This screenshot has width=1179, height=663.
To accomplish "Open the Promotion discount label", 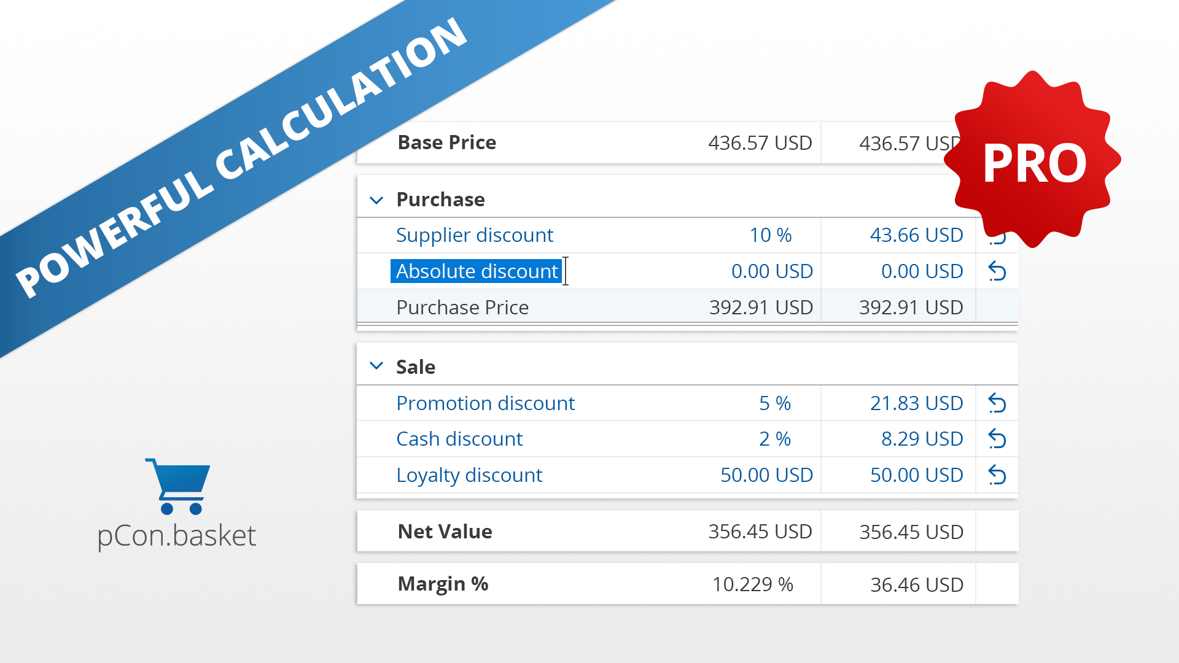I will point(485,403).
